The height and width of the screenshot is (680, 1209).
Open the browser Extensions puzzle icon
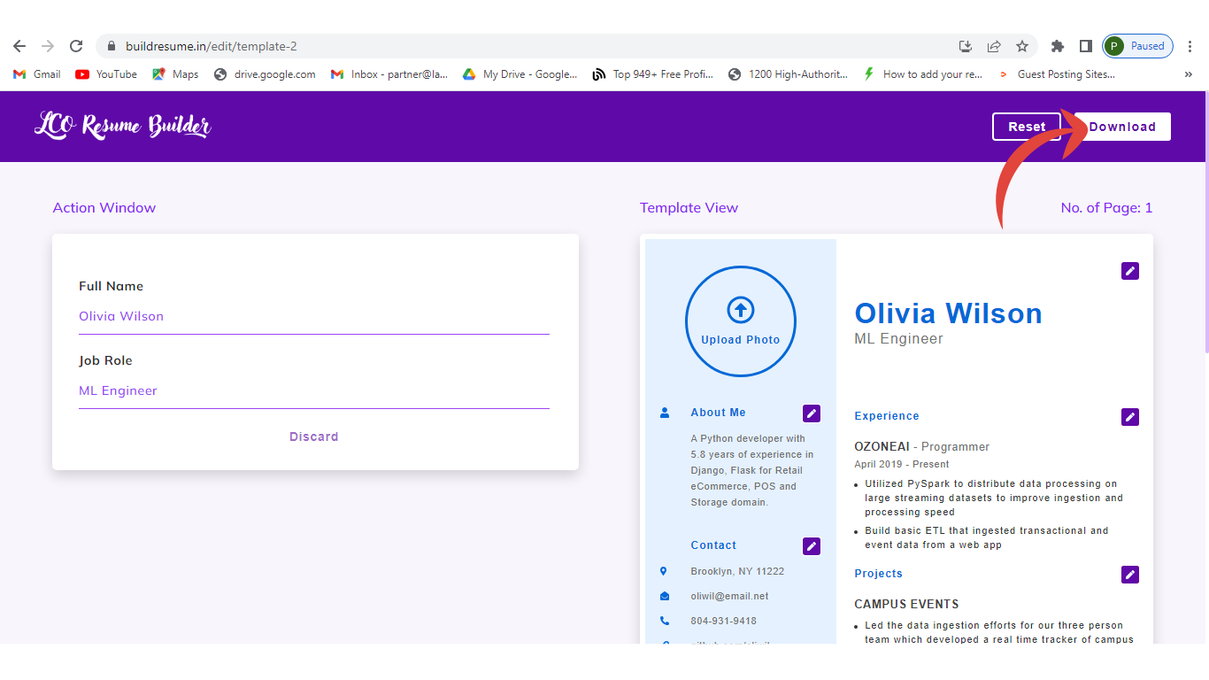(1057, 46)
